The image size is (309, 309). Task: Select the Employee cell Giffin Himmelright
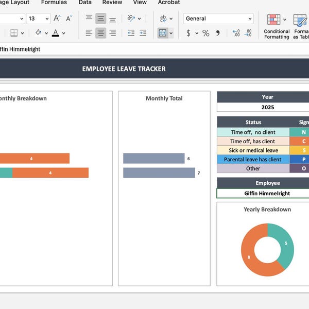click(x=263, y=193)
